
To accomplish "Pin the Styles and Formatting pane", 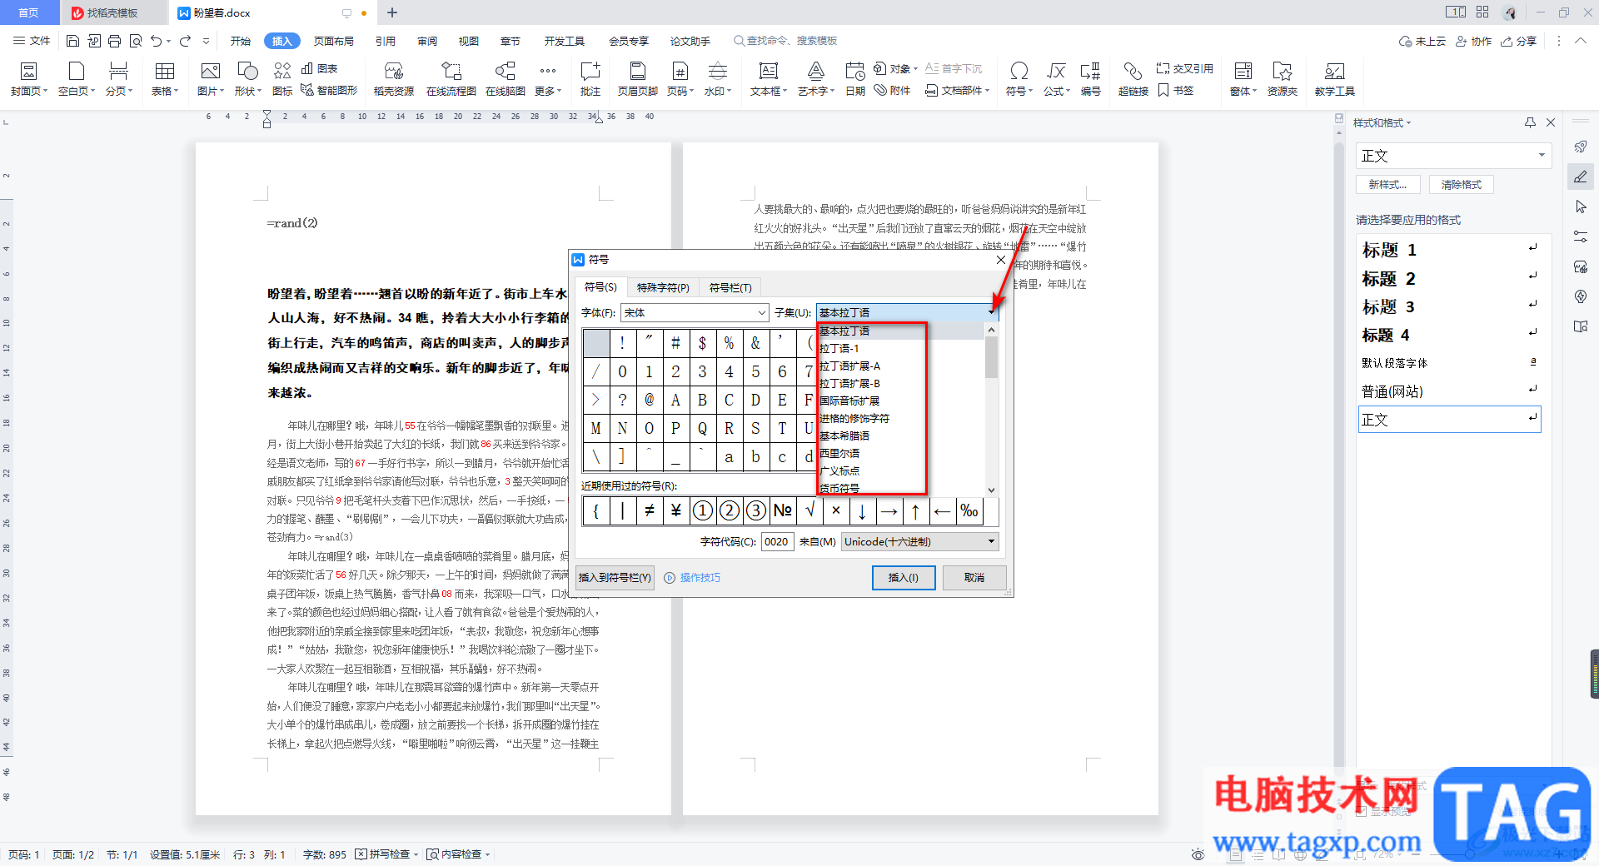I will [x=1530, y=122].
